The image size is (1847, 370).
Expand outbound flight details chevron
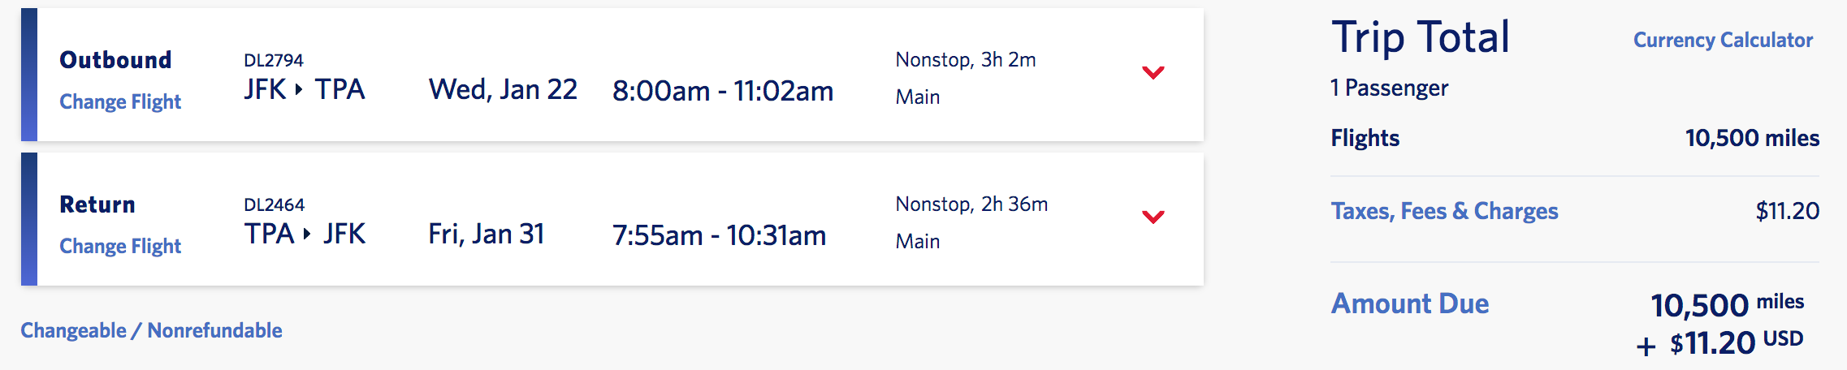[x=1153, y=73]
